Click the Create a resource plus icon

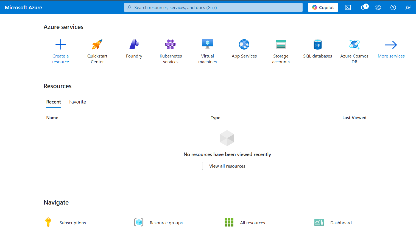click(x=61, y=44)
